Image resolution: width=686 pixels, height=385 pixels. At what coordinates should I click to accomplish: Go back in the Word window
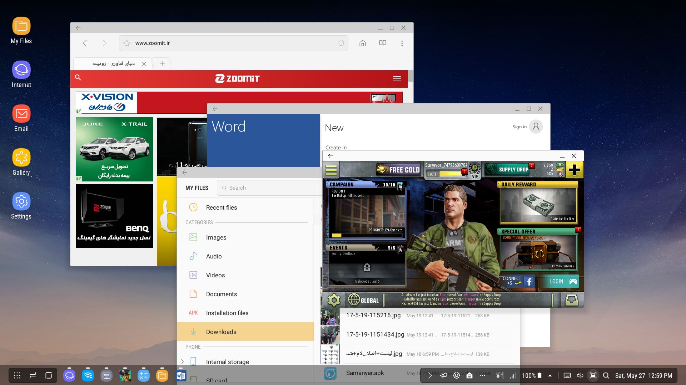click(x=215, y=109)
